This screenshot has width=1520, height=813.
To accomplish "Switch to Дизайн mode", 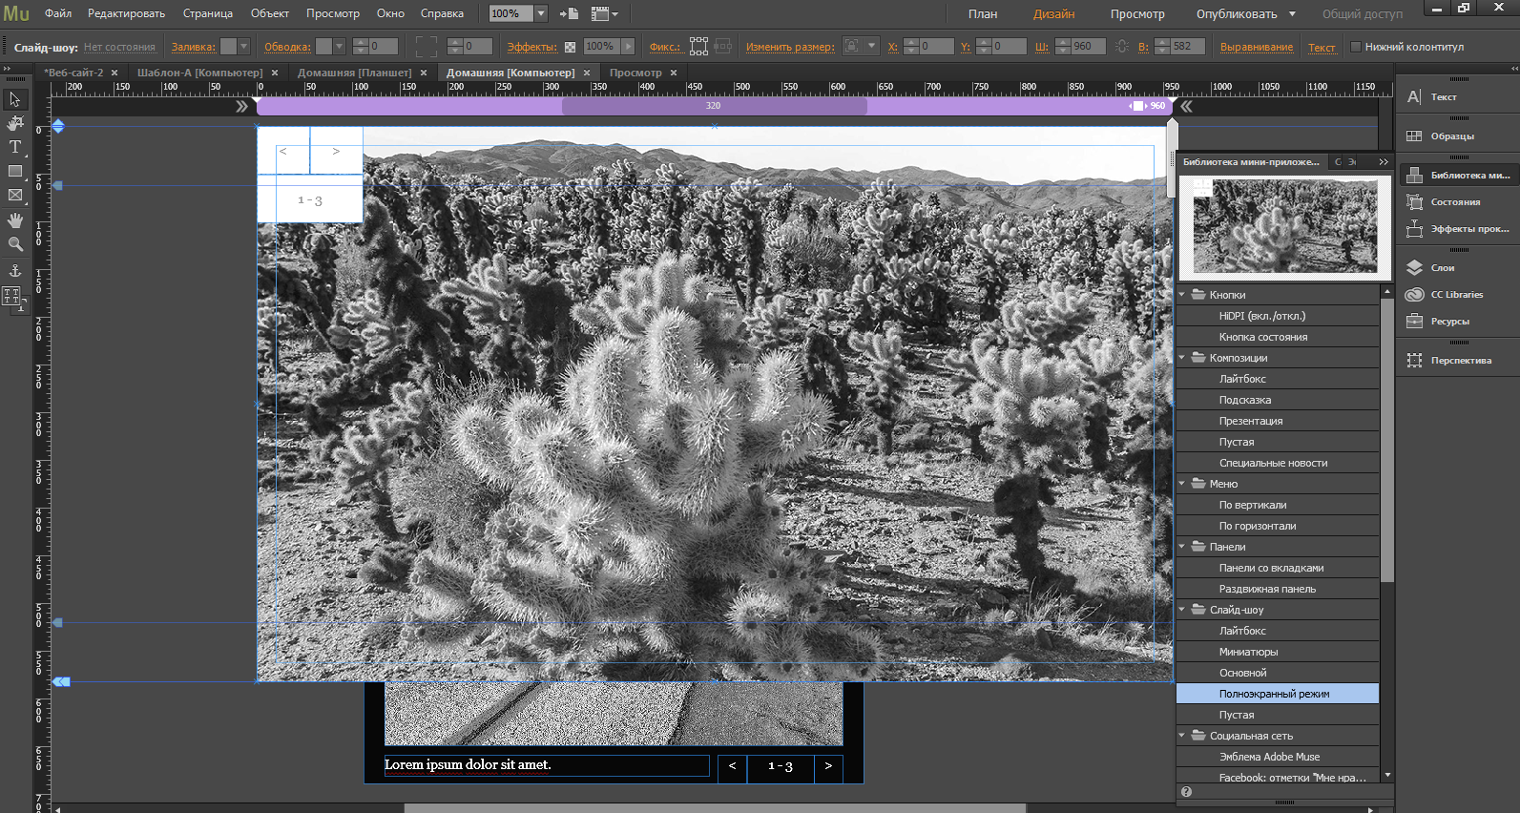I will point(1053,14).
